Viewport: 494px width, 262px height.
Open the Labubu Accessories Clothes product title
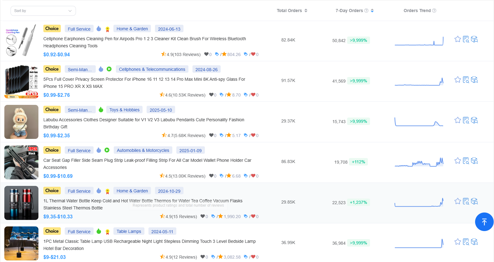pos(144,120)
